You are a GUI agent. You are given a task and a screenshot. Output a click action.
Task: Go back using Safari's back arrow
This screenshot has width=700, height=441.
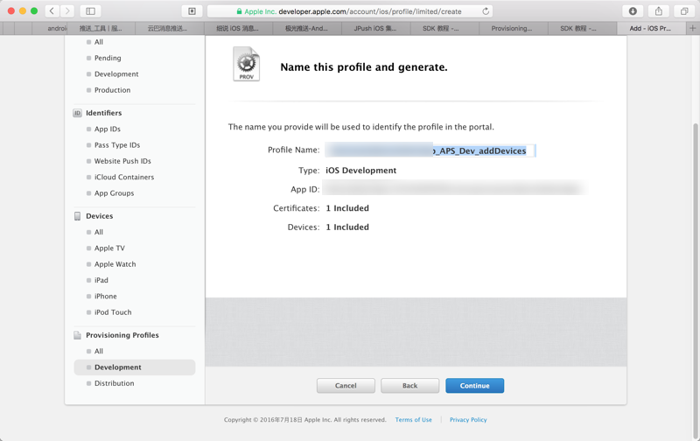(52, 11)
